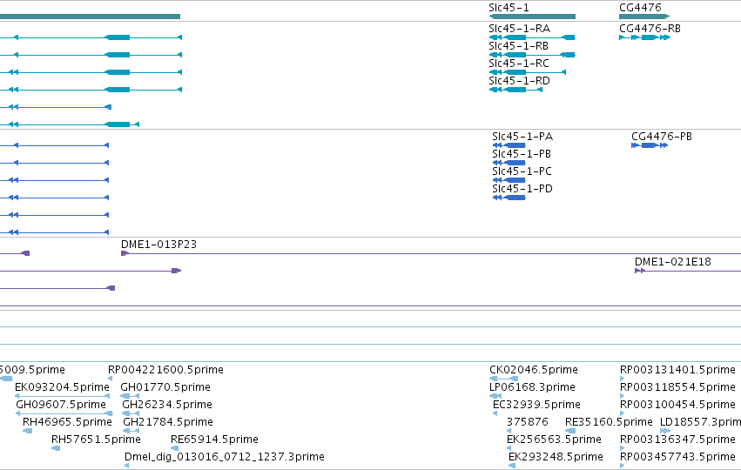741x470 pixels.
Task: Click the RP003118554.5prime EST label
Action: pos(677,387)
